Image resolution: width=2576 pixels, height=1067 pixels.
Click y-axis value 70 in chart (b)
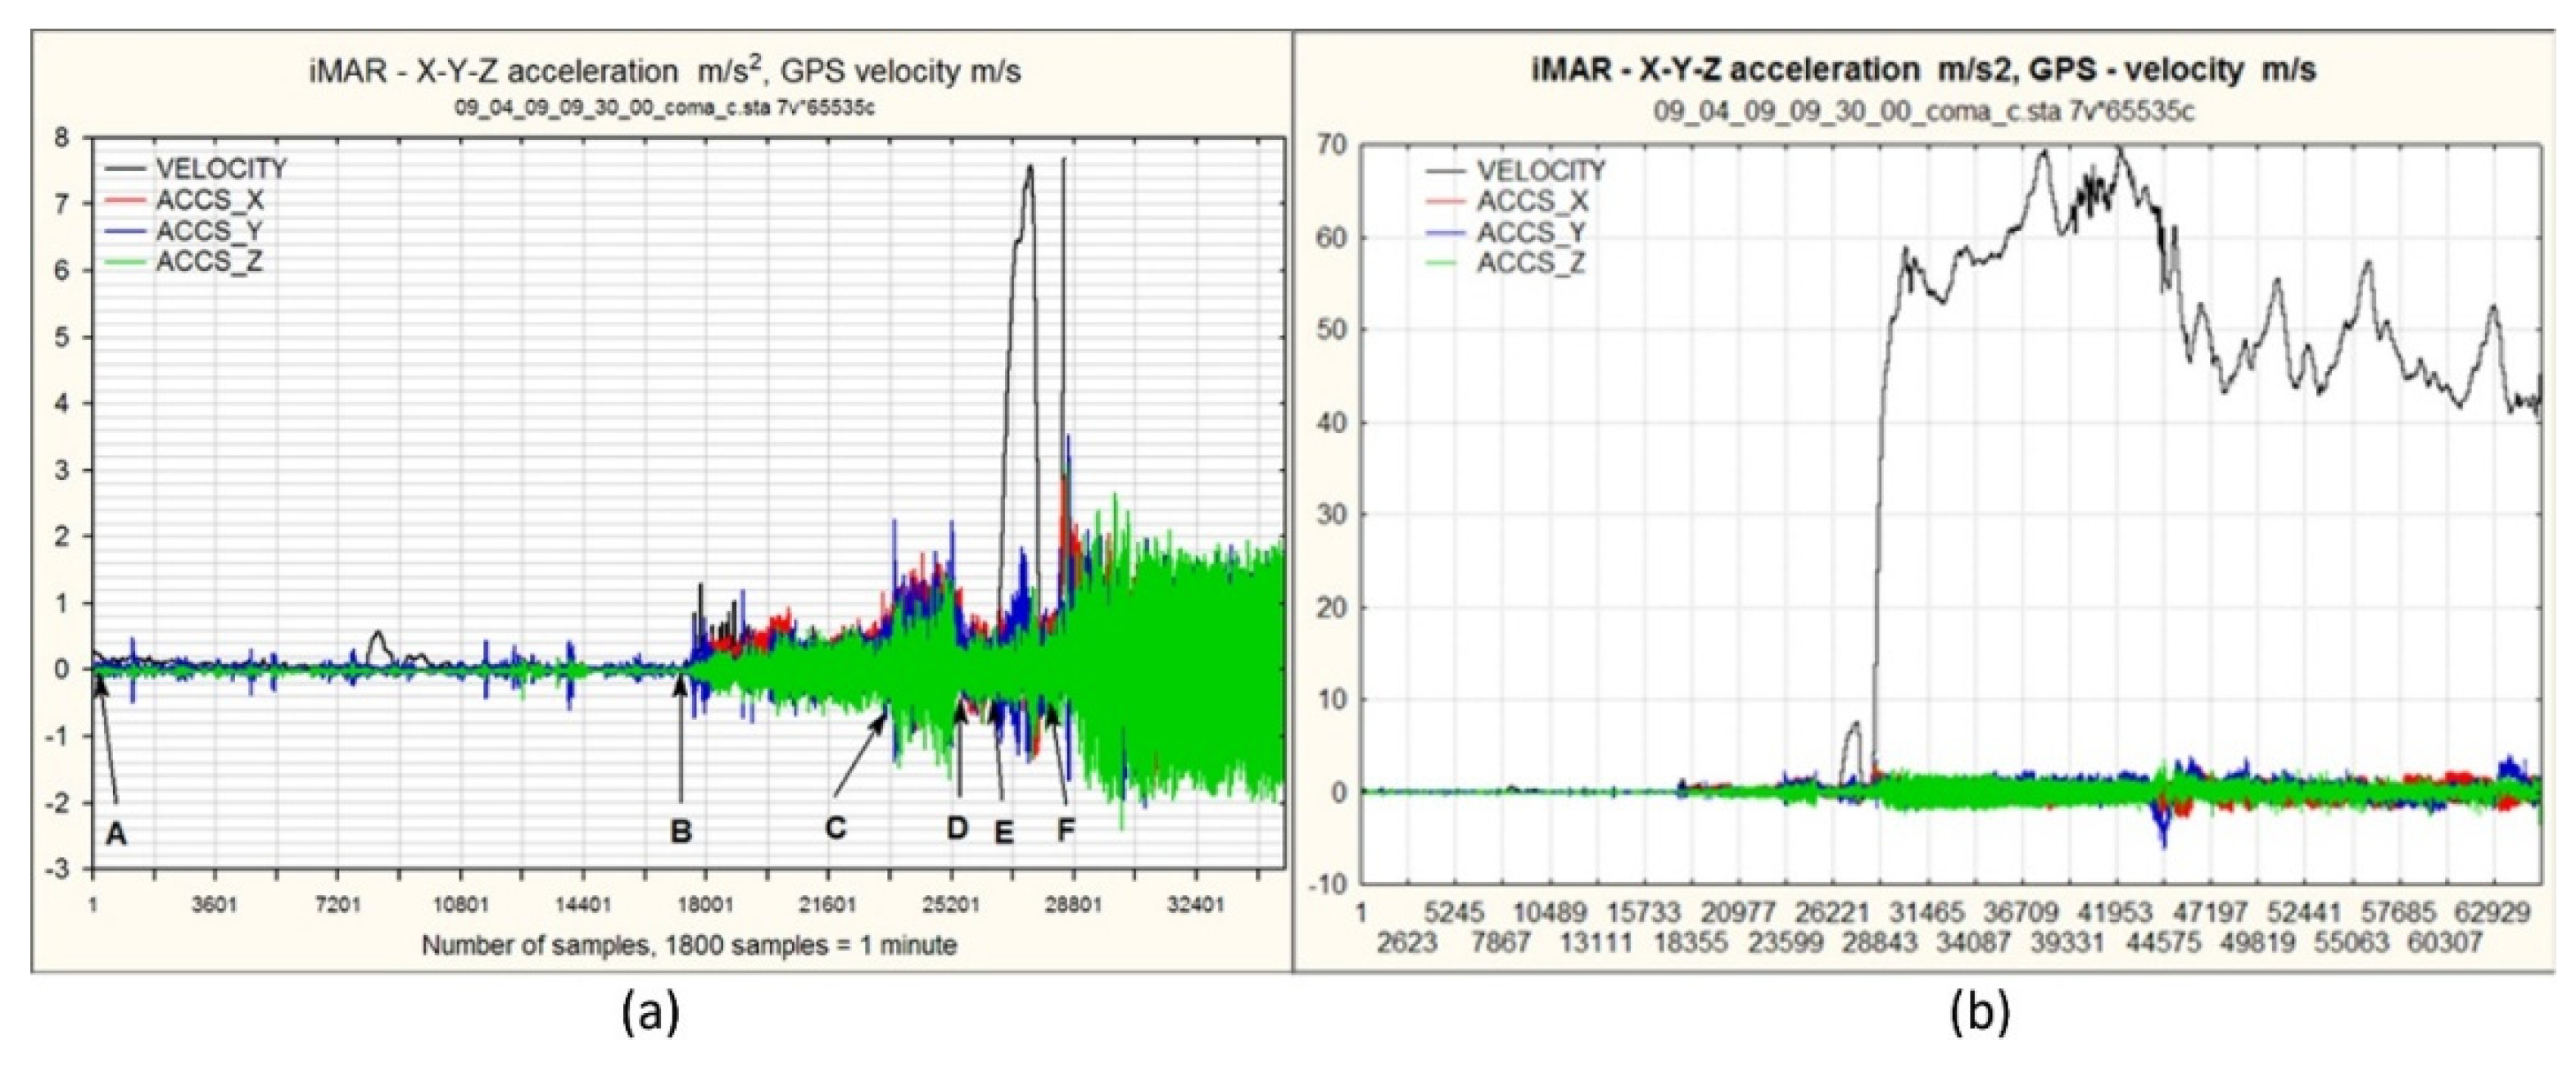click(1332, 146)
